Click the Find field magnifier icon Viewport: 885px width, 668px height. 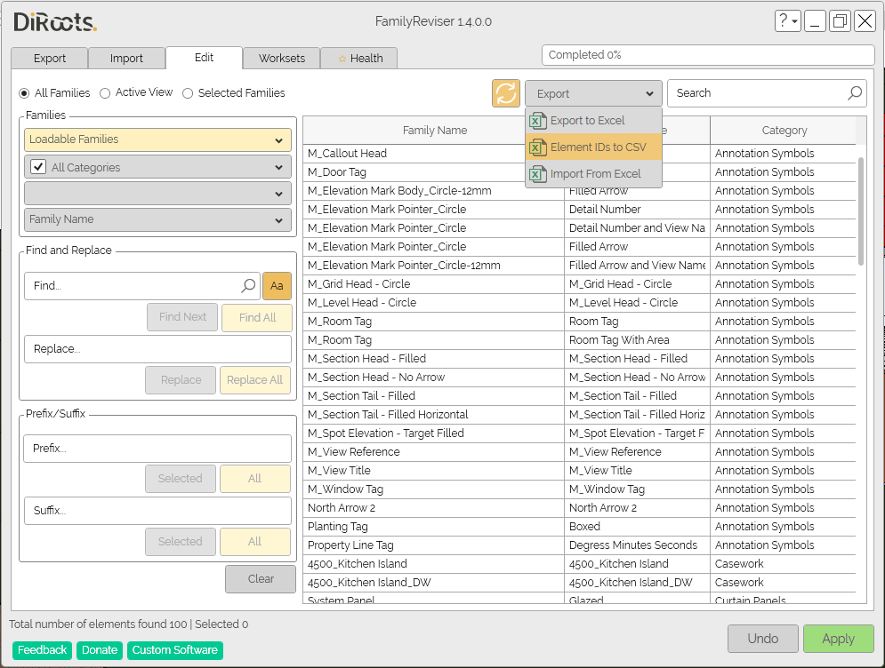click(249, 286)
